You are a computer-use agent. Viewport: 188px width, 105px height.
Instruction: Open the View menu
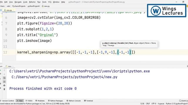[11, 2]
